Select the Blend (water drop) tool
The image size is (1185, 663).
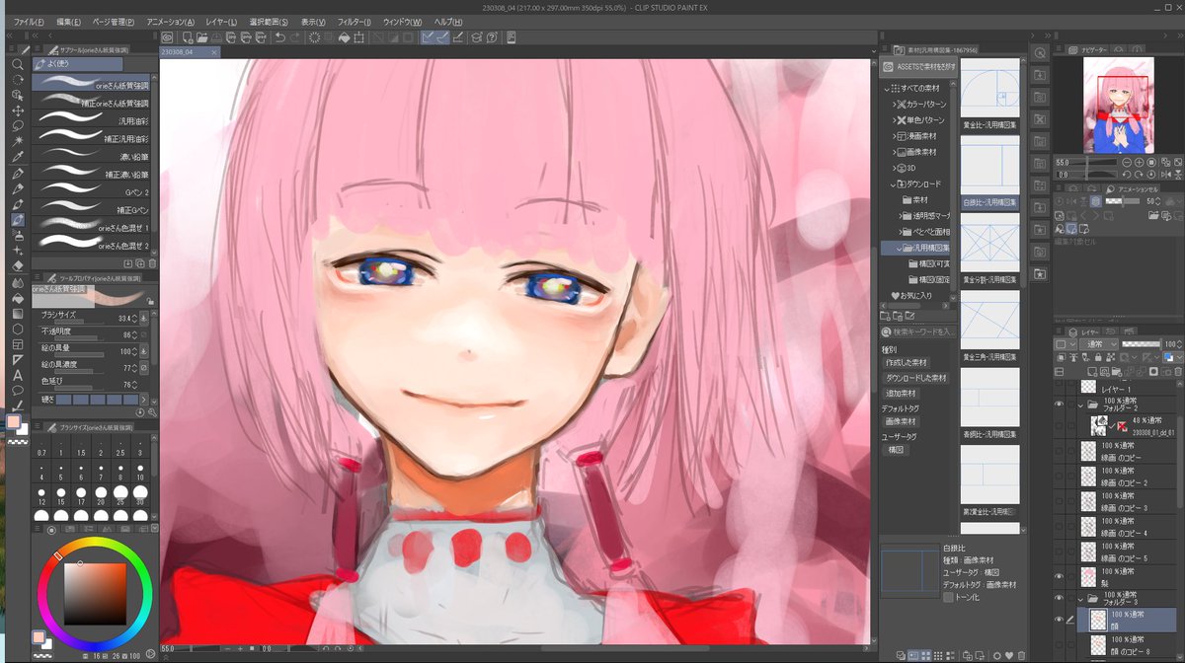[18, 281]
